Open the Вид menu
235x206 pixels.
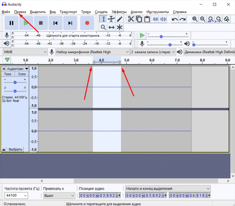point(52,12)
